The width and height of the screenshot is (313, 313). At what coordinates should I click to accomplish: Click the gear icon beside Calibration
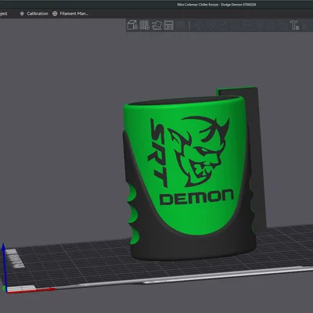click(x=22, y=13)
